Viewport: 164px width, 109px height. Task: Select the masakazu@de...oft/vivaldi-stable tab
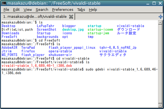(x=35, y=17)
